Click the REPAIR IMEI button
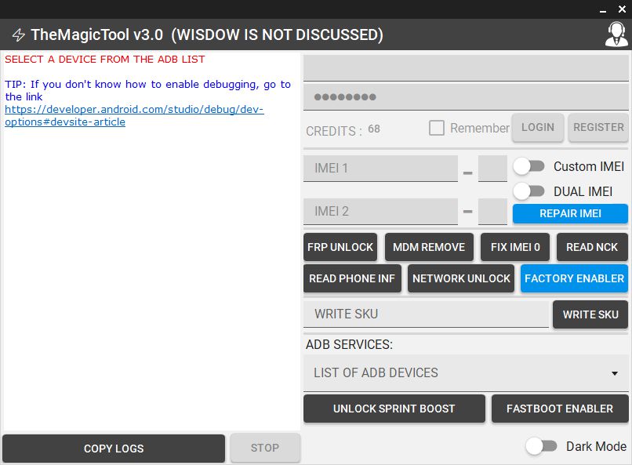The image size is (632, 465). coord(570,214)
